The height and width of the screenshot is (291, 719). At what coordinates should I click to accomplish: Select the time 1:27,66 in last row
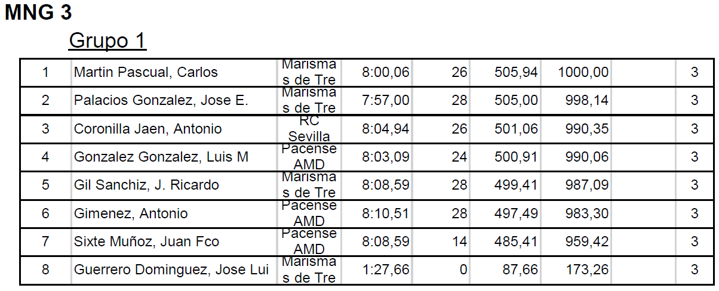coord(385,270)
